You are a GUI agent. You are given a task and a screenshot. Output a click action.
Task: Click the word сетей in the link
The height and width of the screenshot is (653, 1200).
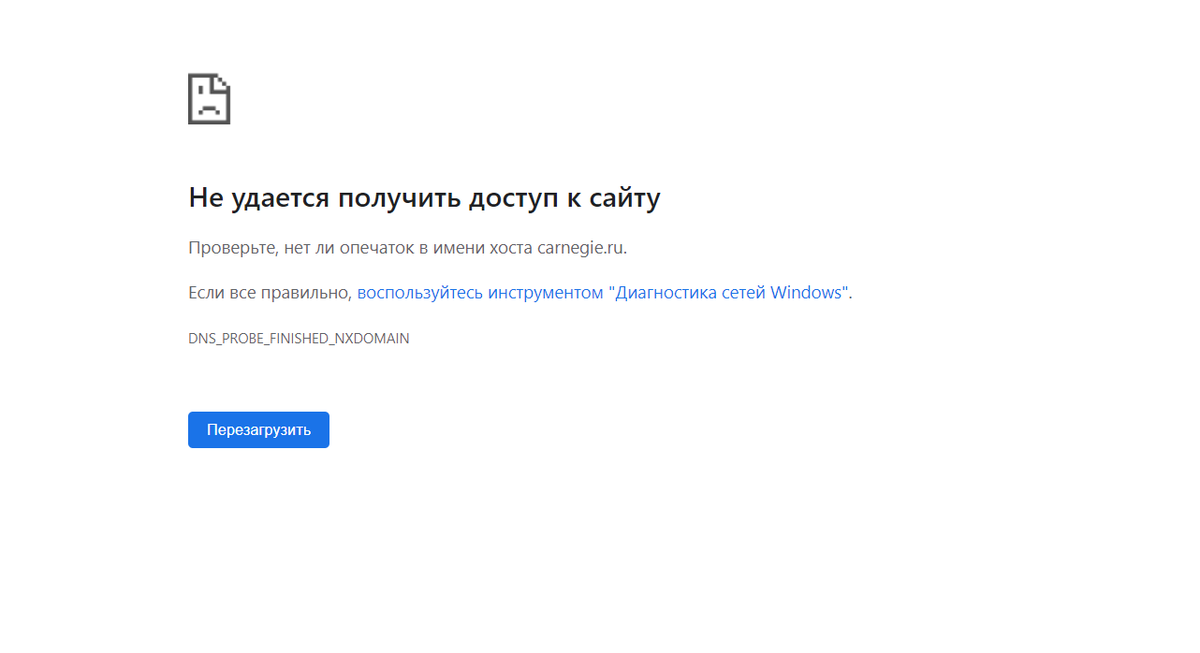click(x=743, y=293)
